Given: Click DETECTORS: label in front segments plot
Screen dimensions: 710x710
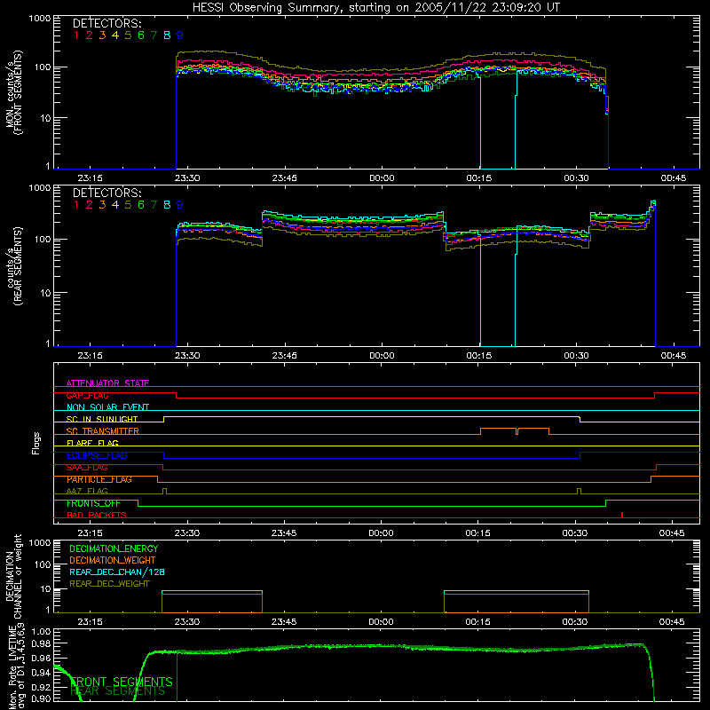Looking at the screenshot, I should coord(107,23).
